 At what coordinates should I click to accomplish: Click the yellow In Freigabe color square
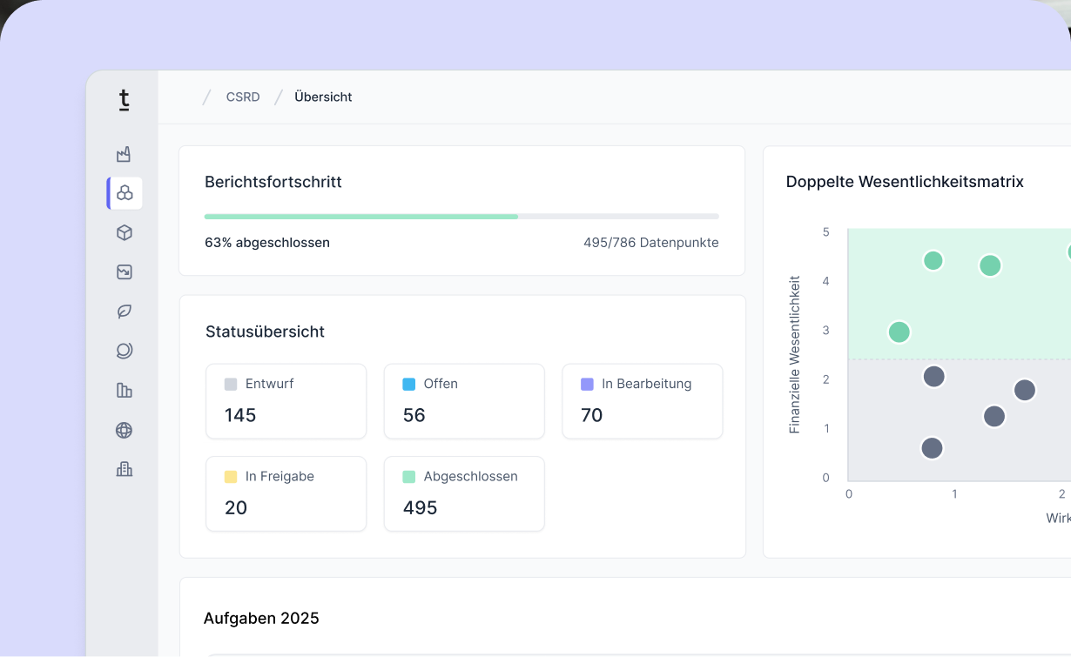(x=231, y=477)
